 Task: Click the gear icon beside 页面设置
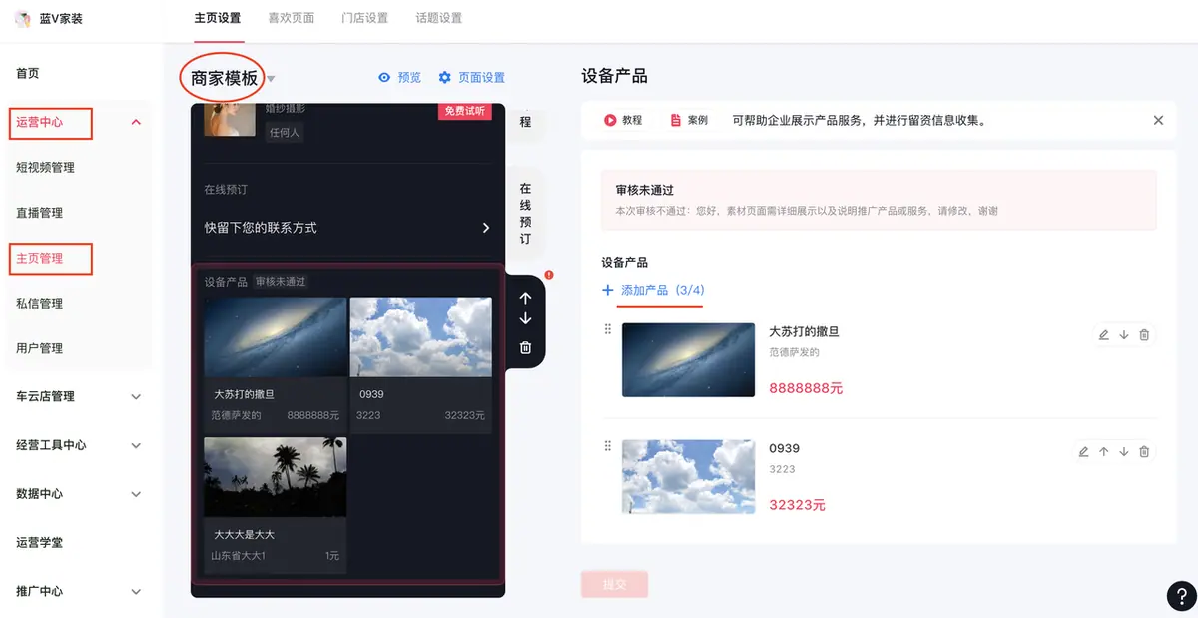[445, 78]
